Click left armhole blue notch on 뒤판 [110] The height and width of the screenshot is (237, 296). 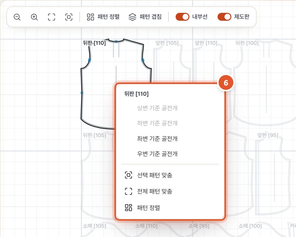pos(89,60)
